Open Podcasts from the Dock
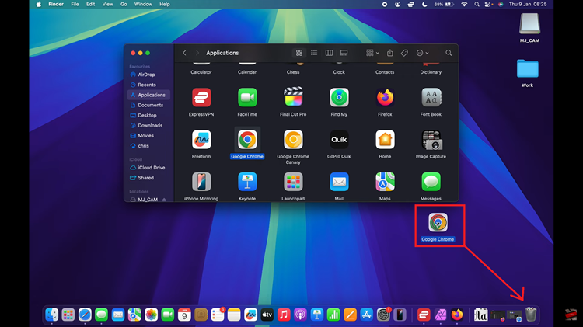This screenshot has width=583, height=327. (300, 315)
